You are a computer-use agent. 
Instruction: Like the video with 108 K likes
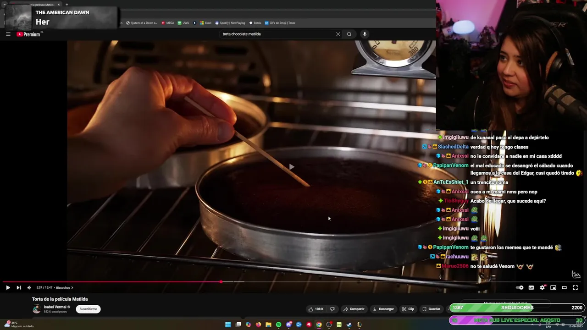pos(316,309)
